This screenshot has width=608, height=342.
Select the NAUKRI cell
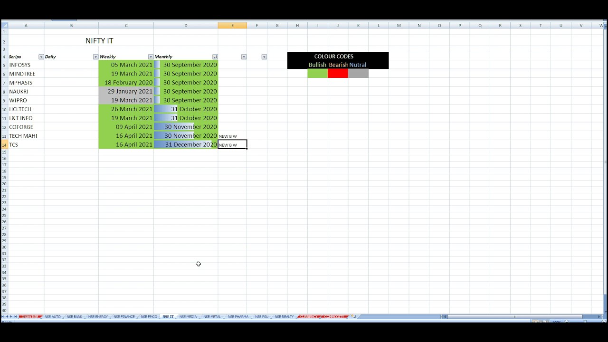click(x=26, y=92)
